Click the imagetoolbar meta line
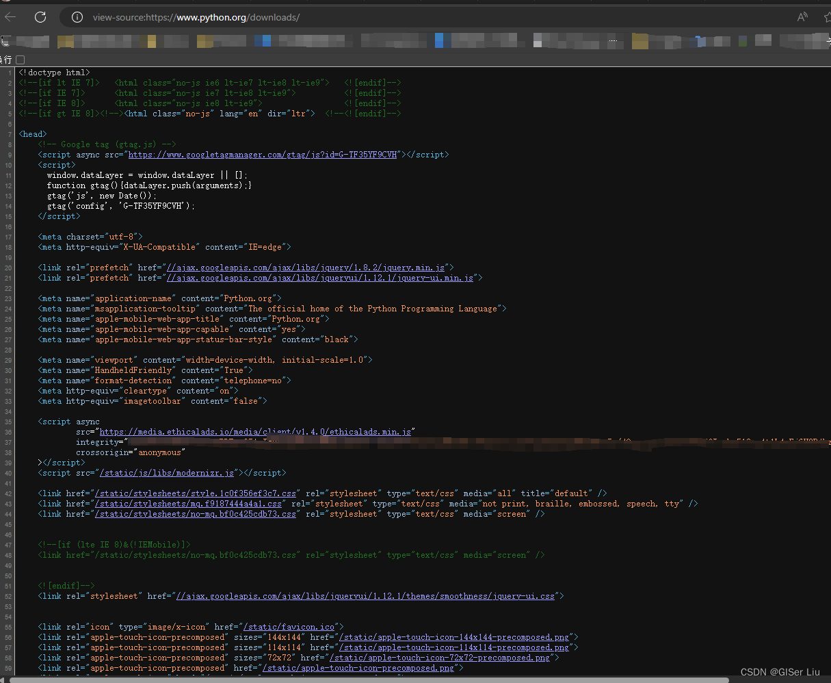The image size is (831, 683). point(153,401)
